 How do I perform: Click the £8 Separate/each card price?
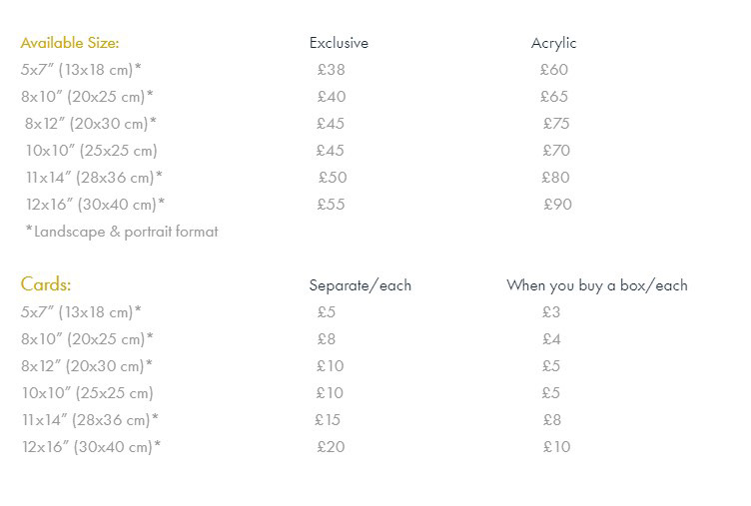pyautogui.click(x=327, y=339)
